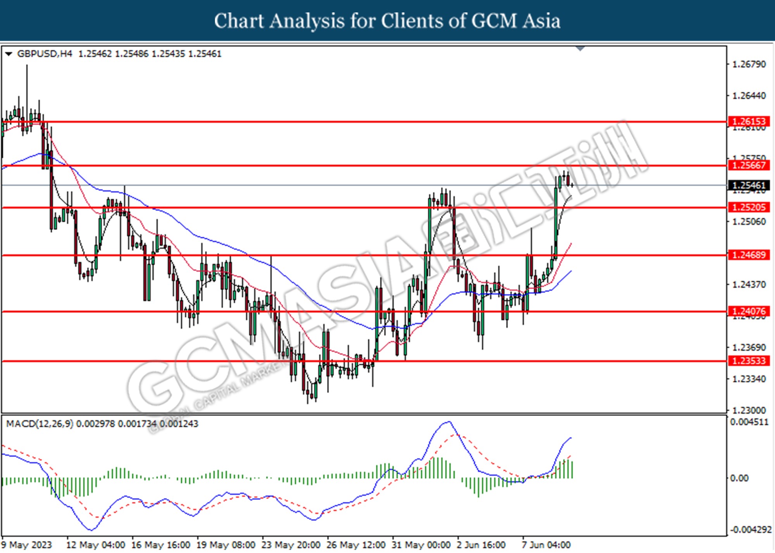Viewport: 775px width, 553px height.
Task: Click the 16 May 16:00 time label
Action: click(160, 545)
